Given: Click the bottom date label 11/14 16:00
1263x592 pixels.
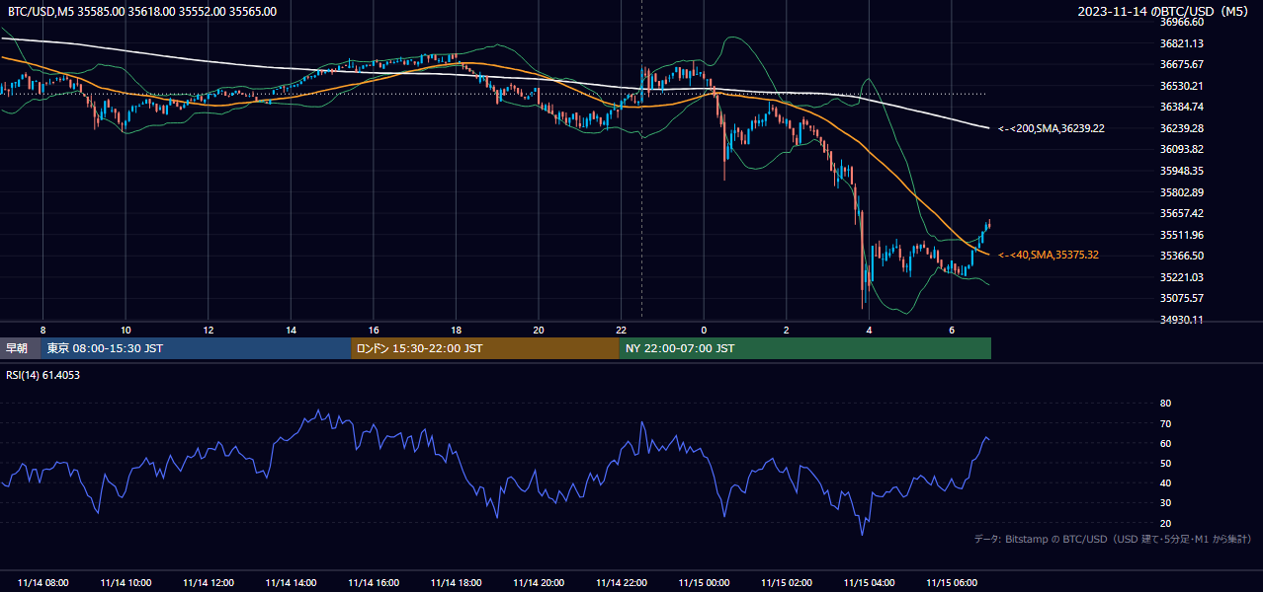Looking at the screenshot, I should [374, 583].
